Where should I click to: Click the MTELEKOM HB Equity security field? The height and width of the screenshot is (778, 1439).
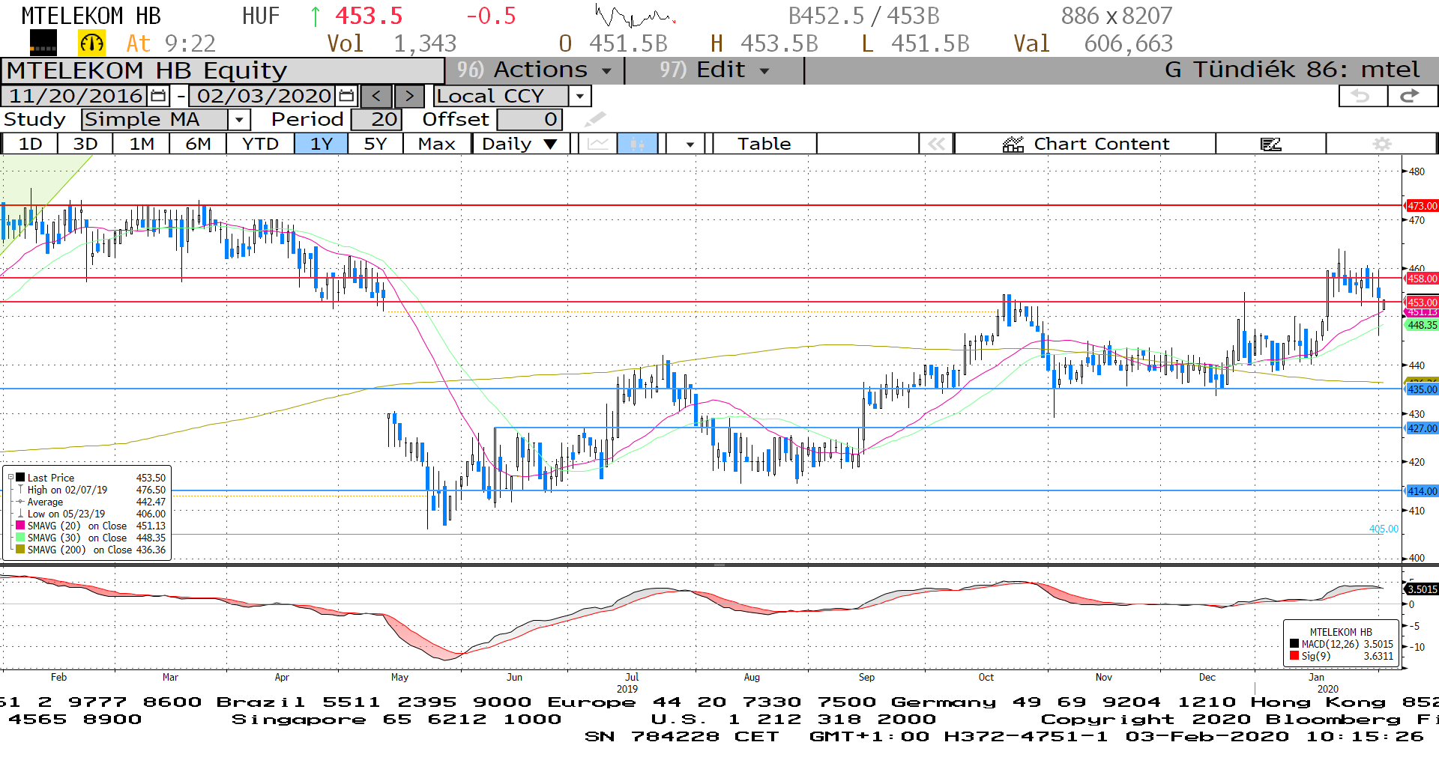coord(223,70)
